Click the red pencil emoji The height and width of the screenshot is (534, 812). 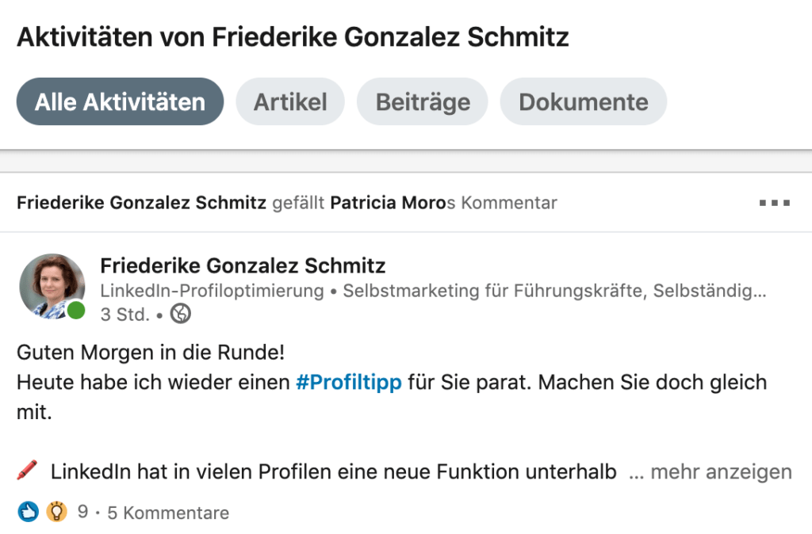(x=27, y=470)
